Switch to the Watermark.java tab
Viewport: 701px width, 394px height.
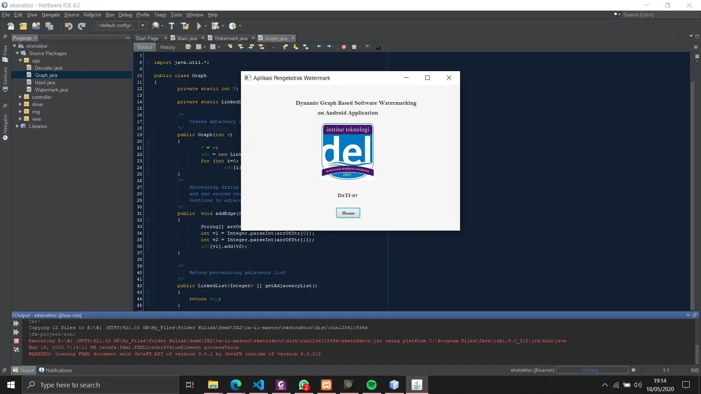pyautogui.click(x=230, y=38)
